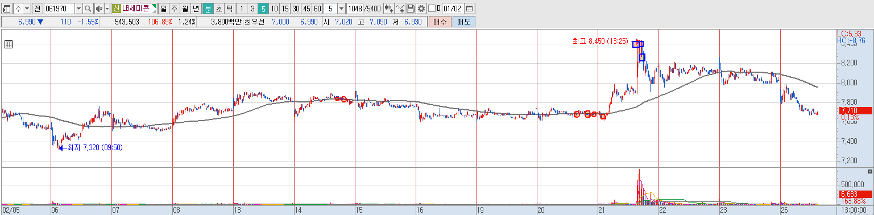
Task: Edit the bar count field 1048
Action: click(355, 9)
